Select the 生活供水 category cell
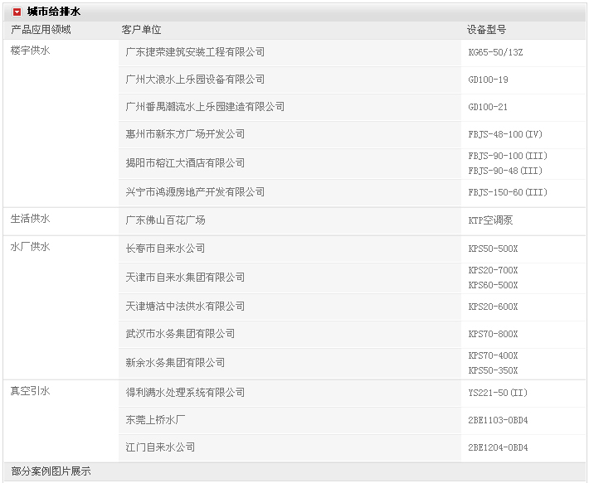 tap(31, 219)
